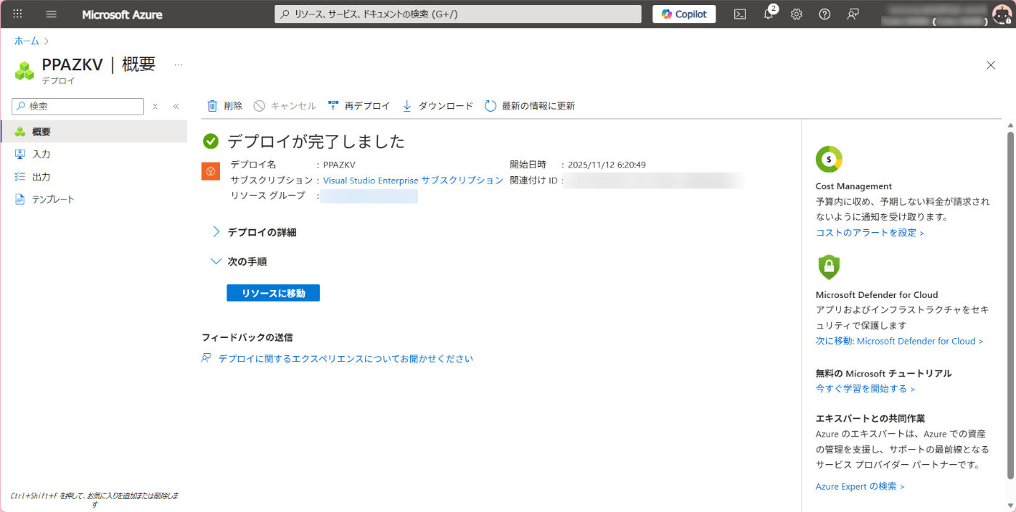Viewport: 1016px width, 512px height.
Task: Click the deployment name value PPAZKV
Action: point(339,165)
